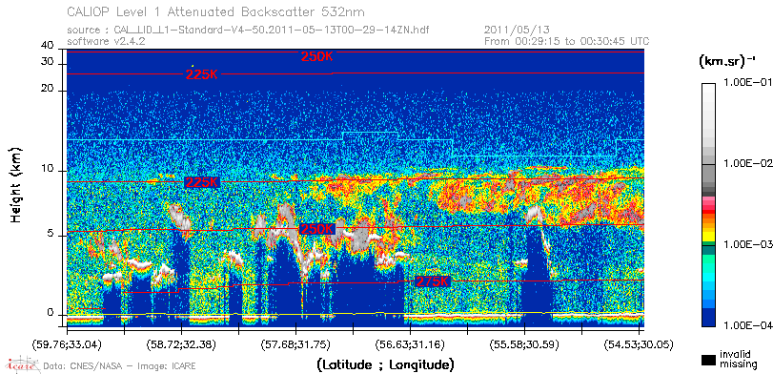Click the date '2011/05/13'

517,31
